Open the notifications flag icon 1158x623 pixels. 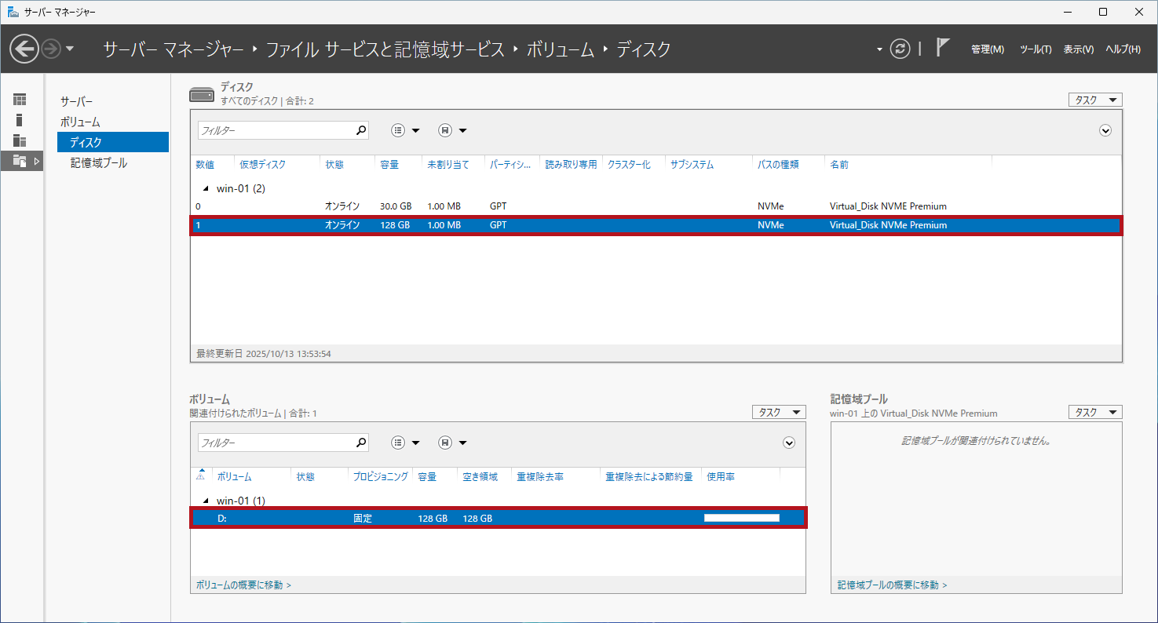click(x=943, y=48)
